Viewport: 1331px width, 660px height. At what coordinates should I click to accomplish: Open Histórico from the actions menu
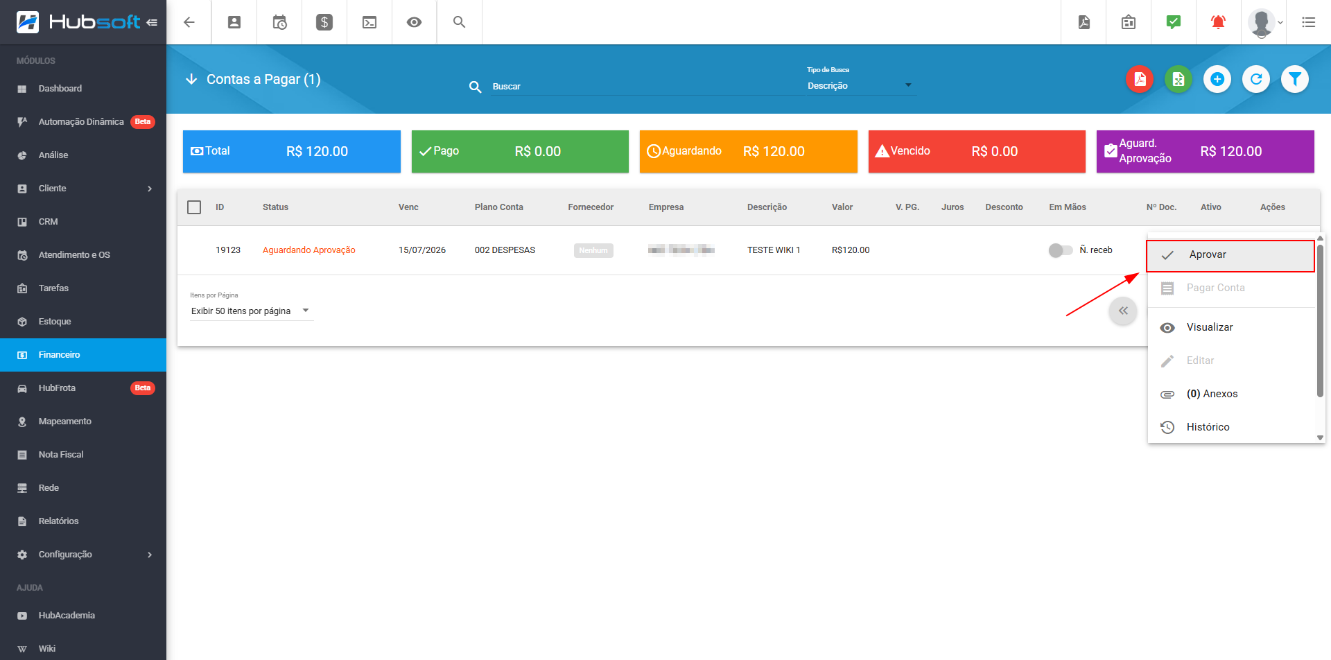(x=1230, y=427)
